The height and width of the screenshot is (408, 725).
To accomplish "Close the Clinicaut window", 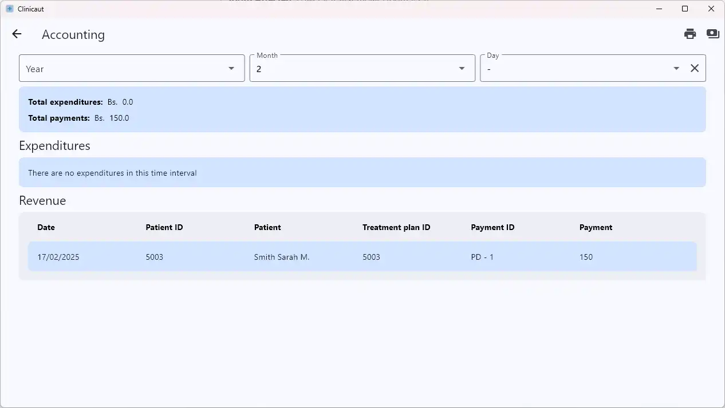I will tap(711, 9).
